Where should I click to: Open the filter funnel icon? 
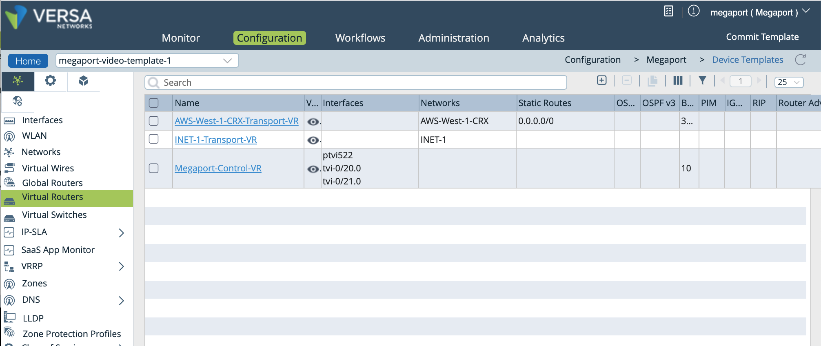pos(702,80)
